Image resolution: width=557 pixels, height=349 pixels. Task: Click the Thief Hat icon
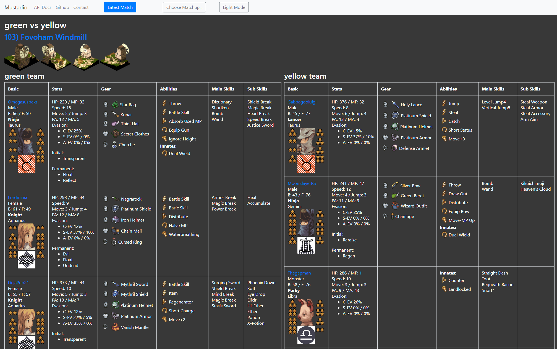[x=115, y=124]
